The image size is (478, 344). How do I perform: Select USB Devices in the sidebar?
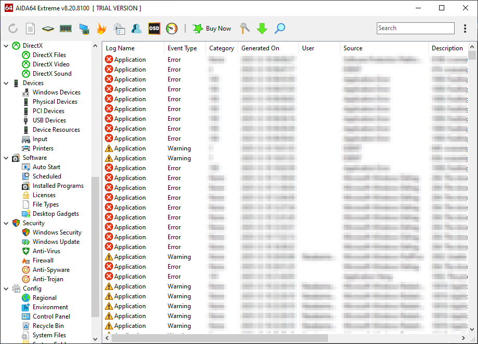pyautogui.click(x=49, y=120)
